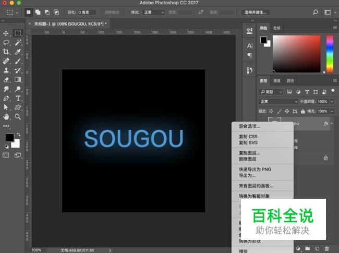The width and height of the screenshot is (339, 253).
Task: Click Add to Selection mode button
Action: click(38, 12)
